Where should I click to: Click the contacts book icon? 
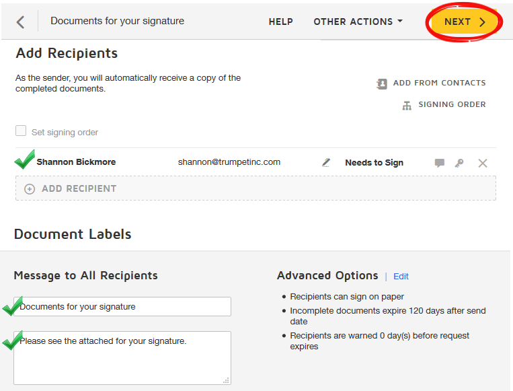(x=381, y=84)
